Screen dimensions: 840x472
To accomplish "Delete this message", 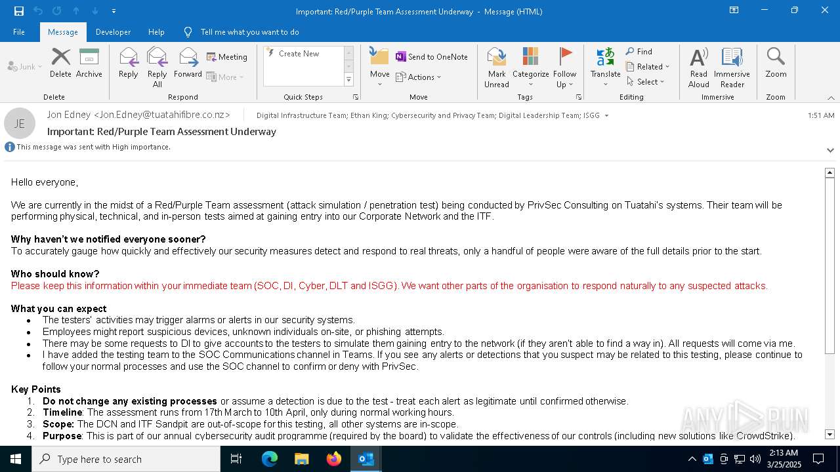I will pos(60,64).
